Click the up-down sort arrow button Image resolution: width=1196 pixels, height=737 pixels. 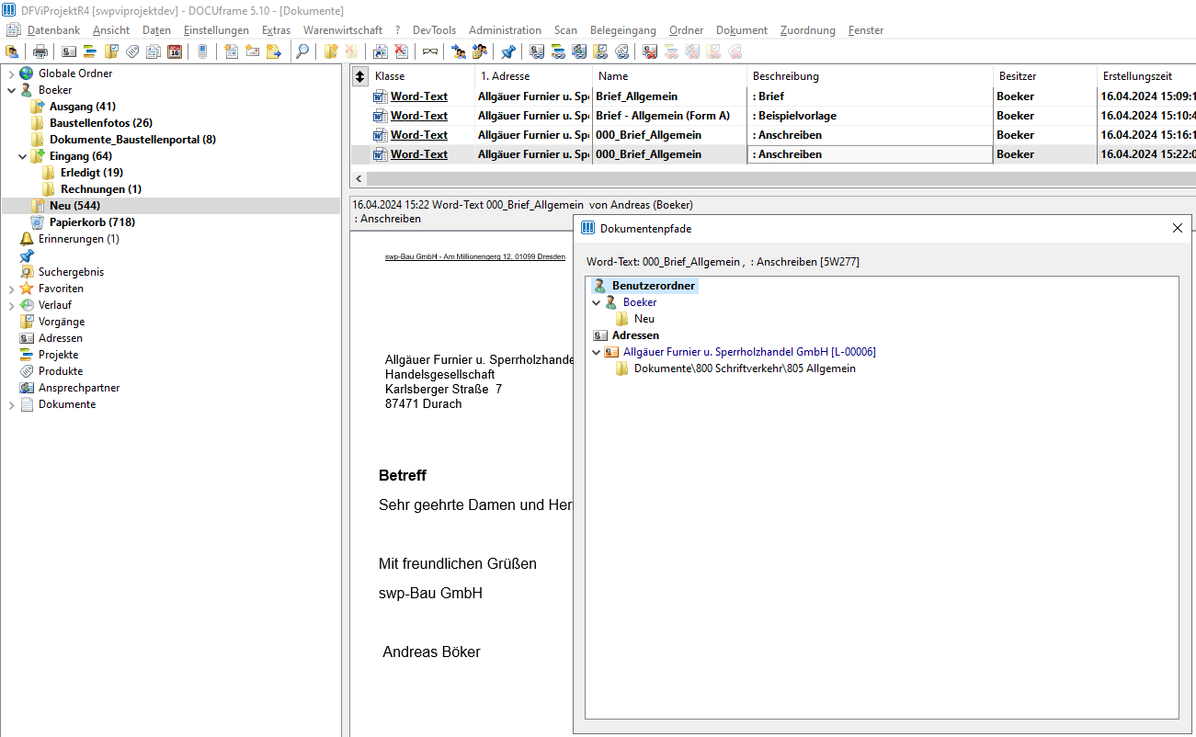pos(360,76)
